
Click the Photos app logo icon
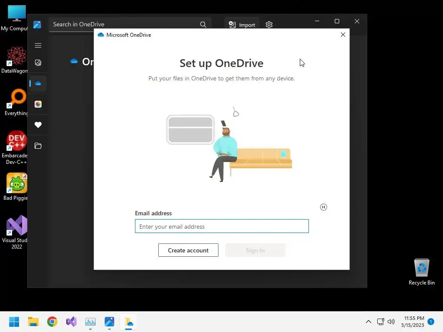click(x=37, y=25)
